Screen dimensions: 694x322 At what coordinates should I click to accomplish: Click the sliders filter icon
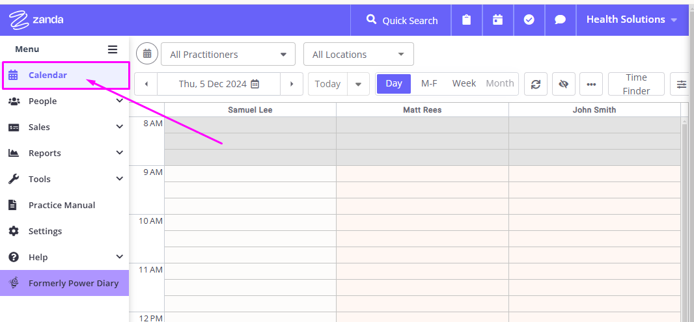682,84
